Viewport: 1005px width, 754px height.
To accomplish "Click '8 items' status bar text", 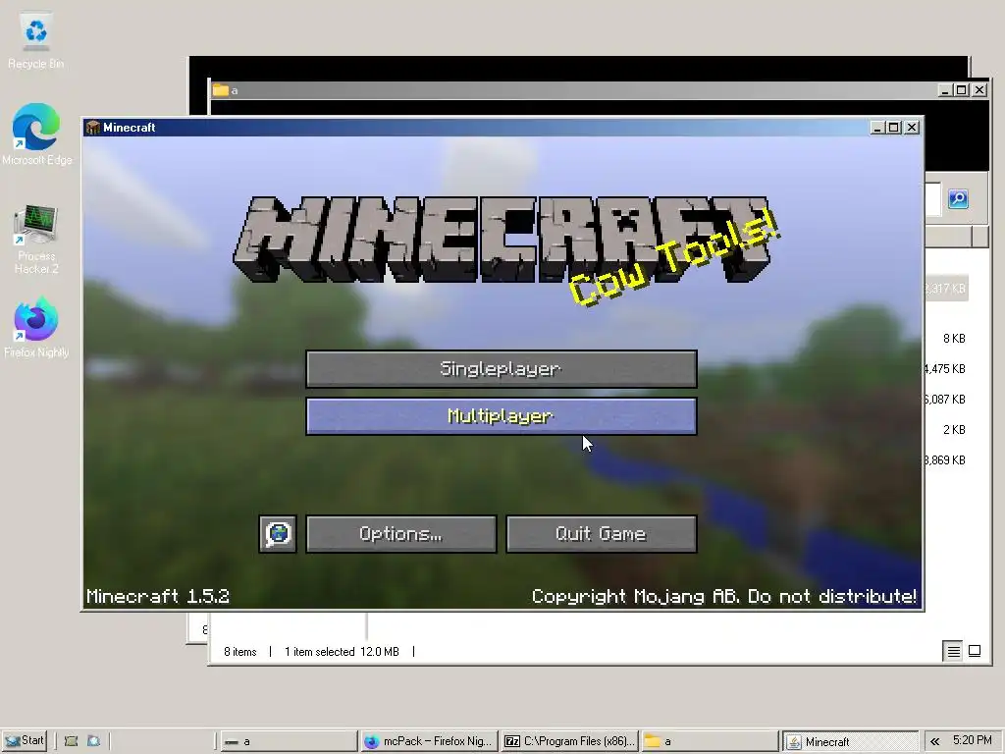I will 240,652.
